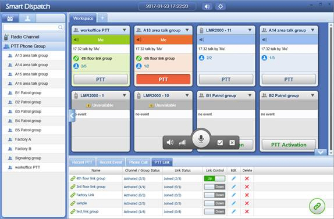The image size is (334, 219).
Task: Click the speaker volume icon in title bar
Action: click(x=207, y=6)
